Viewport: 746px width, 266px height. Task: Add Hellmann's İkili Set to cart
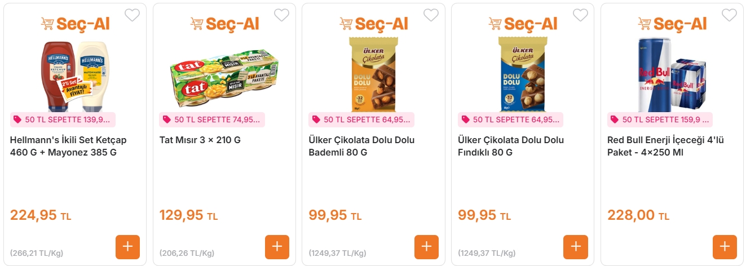pos(127,247)
